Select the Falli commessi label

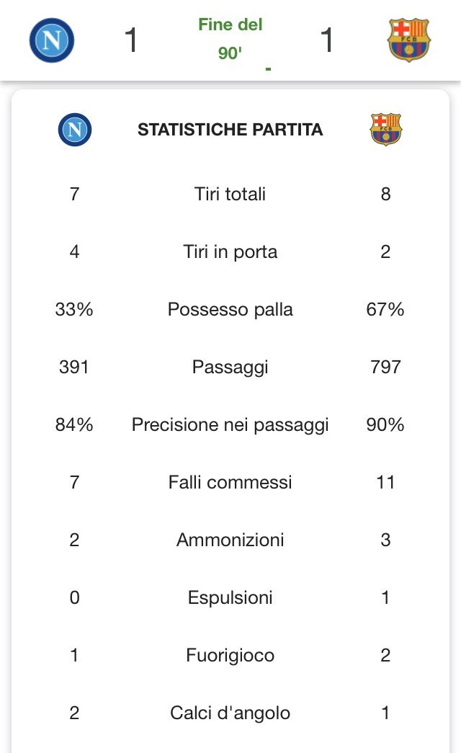click(230, 482)
